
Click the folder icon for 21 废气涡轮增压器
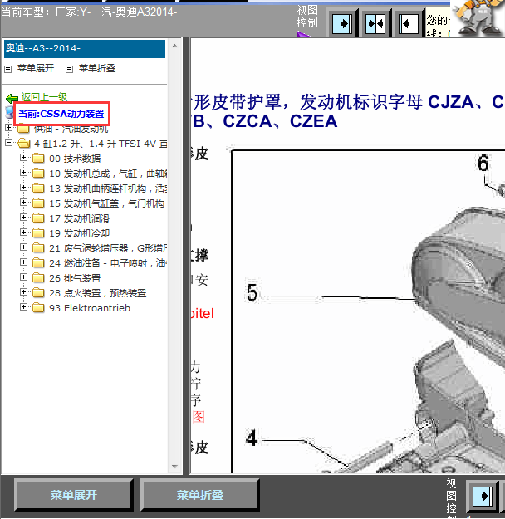pyautogui.click(x=38, y=248)
